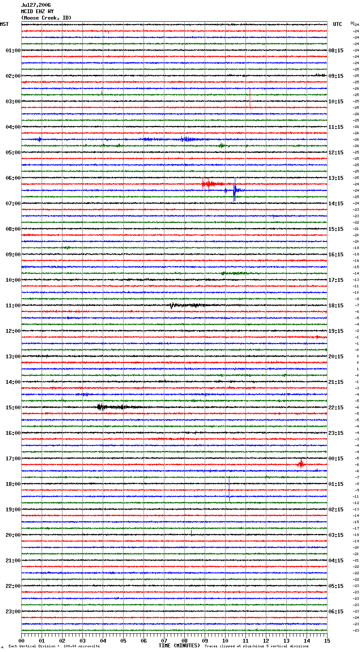The image size is (361, 652).
Task: Click the 08:15 UTC time label
Action: [336, 51]
